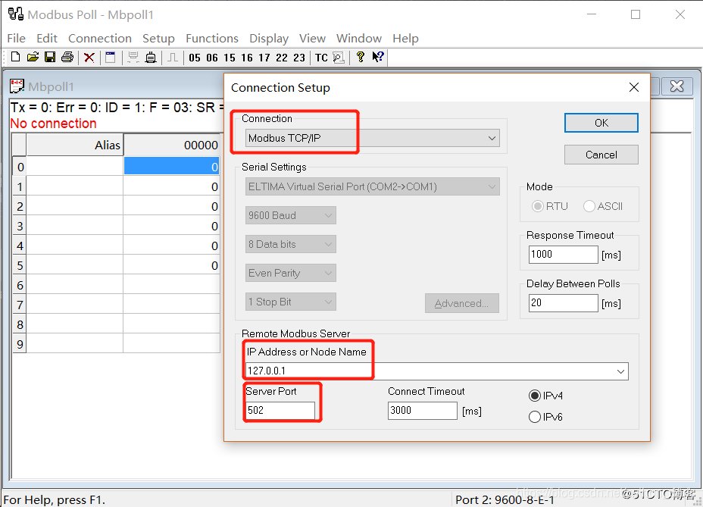Screen dimensions: 703x507
Task: Click the IP address 127.0.0.1 field
Action: 437,371
